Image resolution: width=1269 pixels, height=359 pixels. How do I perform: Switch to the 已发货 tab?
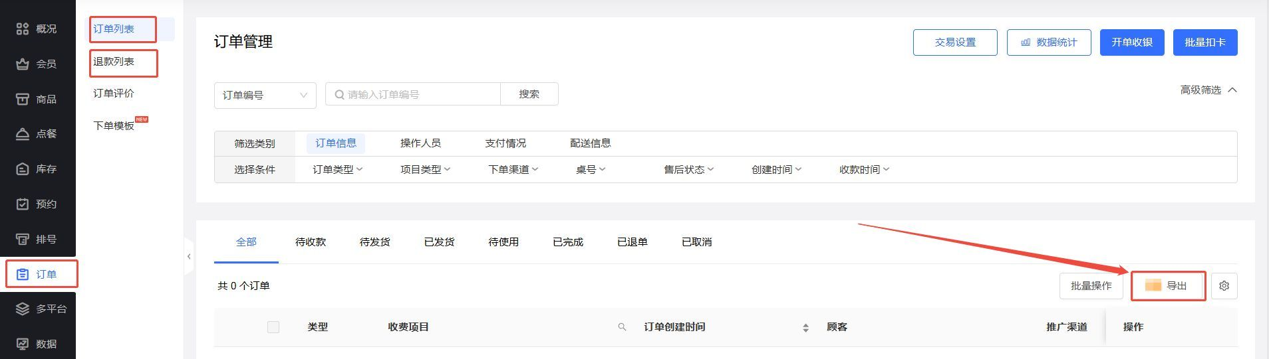point(440,242)
